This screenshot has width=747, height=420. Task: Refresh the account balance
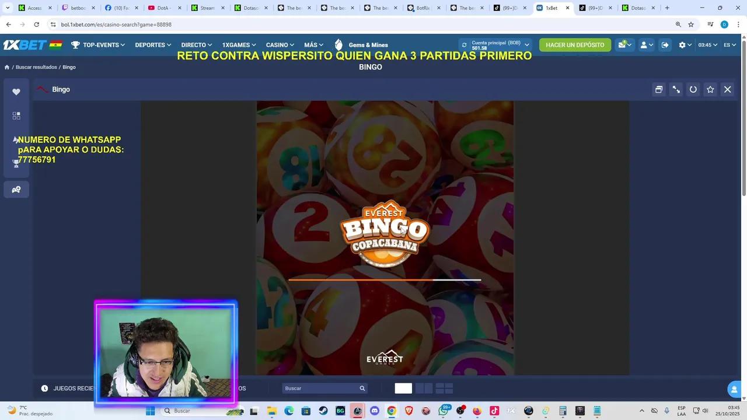tap(464, 45)
